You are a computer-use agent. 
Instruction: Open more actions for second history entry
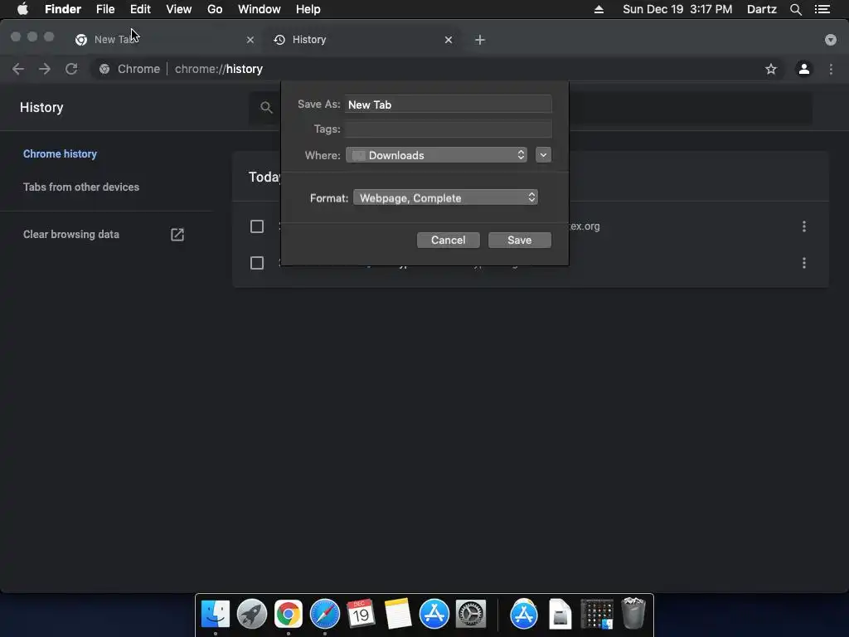pos(803,263)
